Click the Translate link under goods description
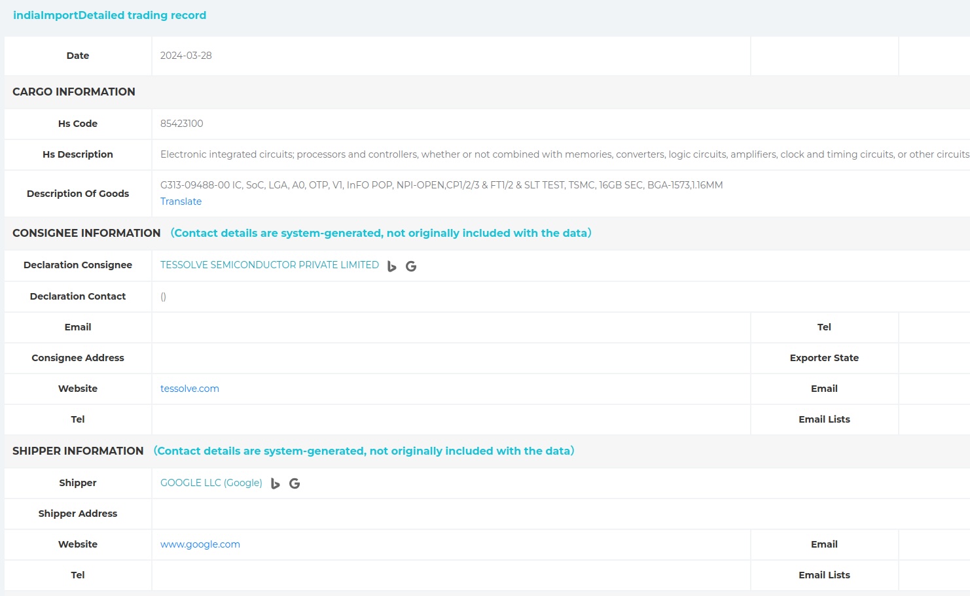This screenshot has width=970, height=596. tap(181, 202)
